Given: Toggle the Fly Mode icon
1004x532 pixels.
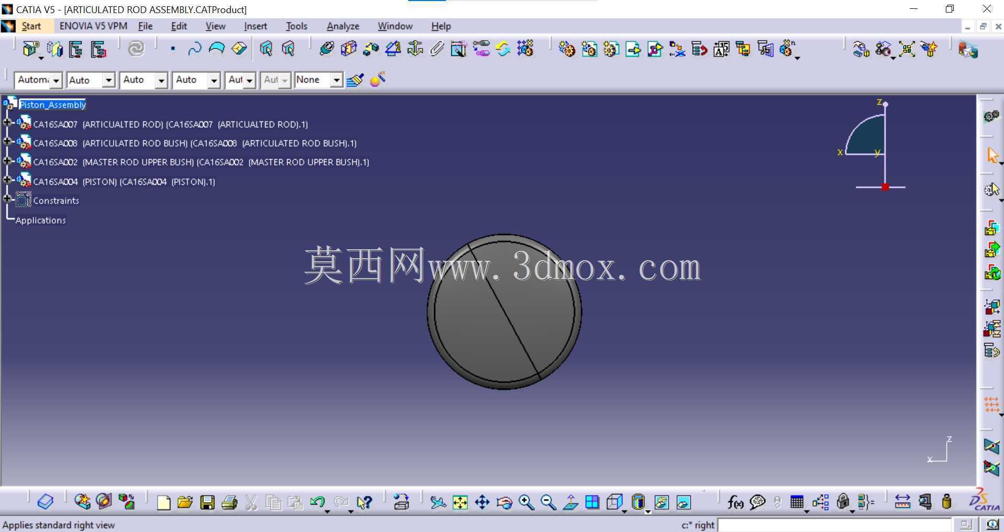Looking at the screenshot, I should click(x=438, y=503).
